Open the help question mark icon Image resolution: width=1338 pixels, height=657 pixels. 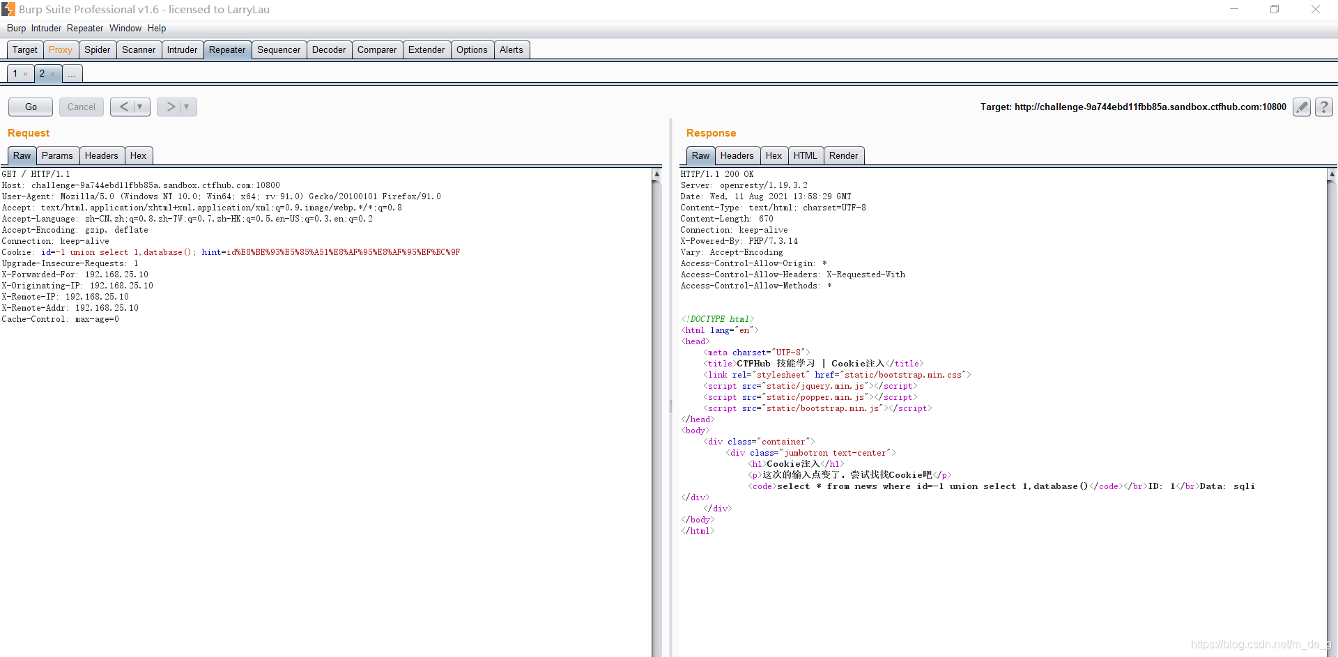pos(1324,107)
